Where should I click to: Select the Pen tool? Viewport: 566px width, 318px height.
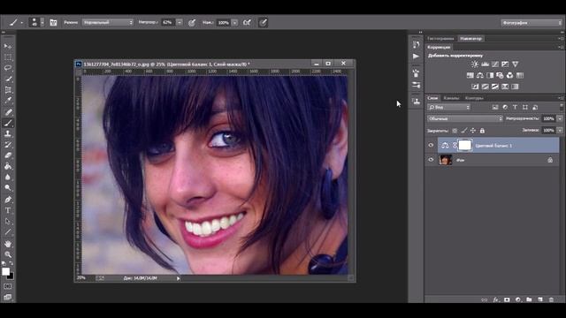8,200
